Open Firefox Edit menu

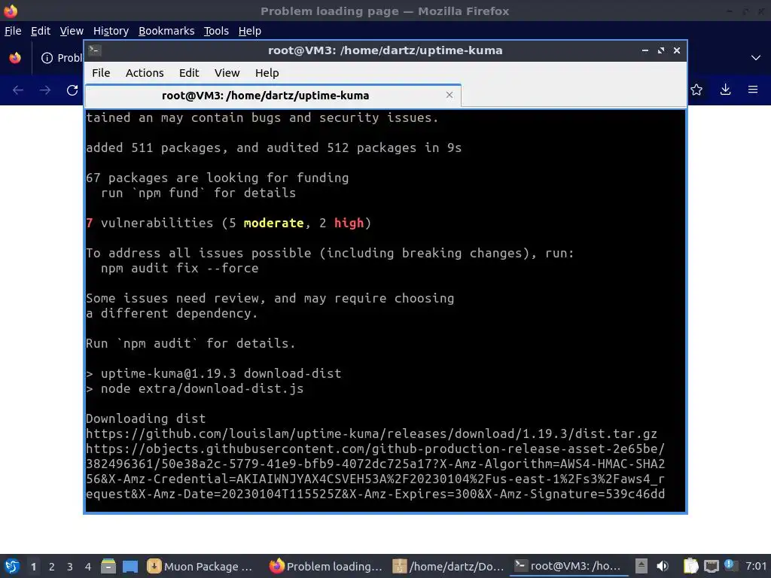click(41, 31)
